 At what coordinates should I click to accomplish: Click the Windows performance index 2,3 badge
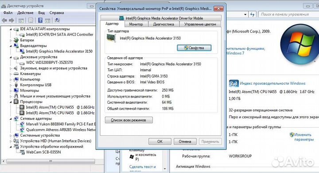[234, 83]
